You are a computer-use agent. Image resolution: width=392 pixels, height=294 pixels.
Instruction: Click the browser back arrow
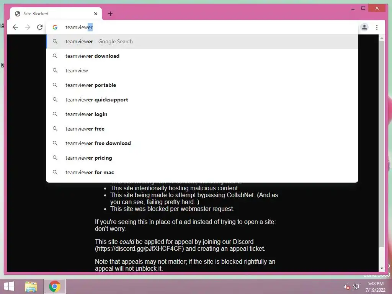click(15, 27)
